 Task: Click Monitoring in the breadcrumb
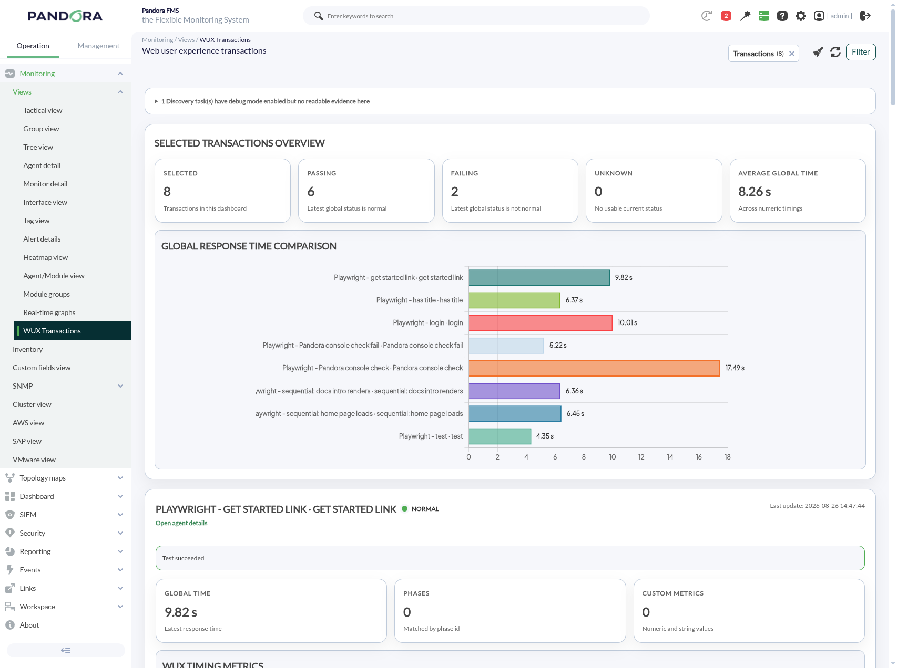pos(157,40)
